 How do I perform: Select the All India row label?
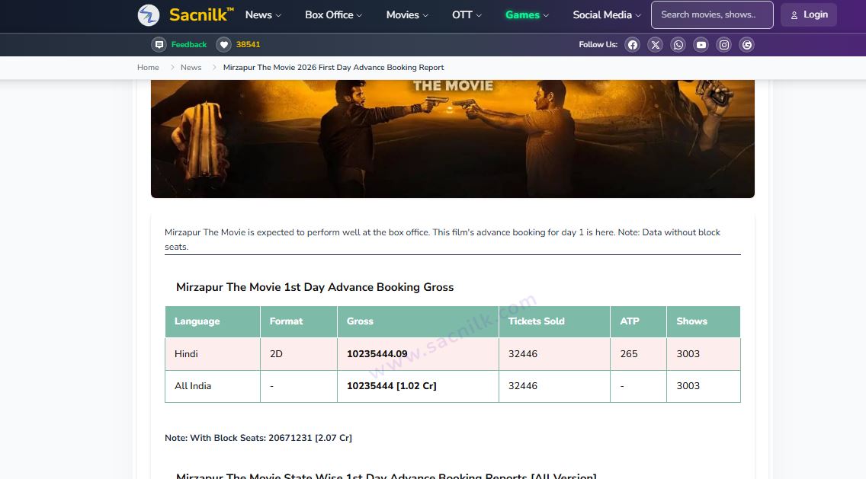(x=193, y=386)
